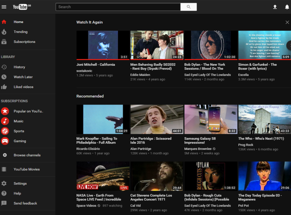This screenshot has width=291, height=215.
Task: Click the Sports channel icon
Action: (5, 131)
